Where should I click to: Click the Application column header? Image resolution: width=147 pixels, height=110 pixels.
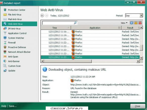tap(96, 28)
